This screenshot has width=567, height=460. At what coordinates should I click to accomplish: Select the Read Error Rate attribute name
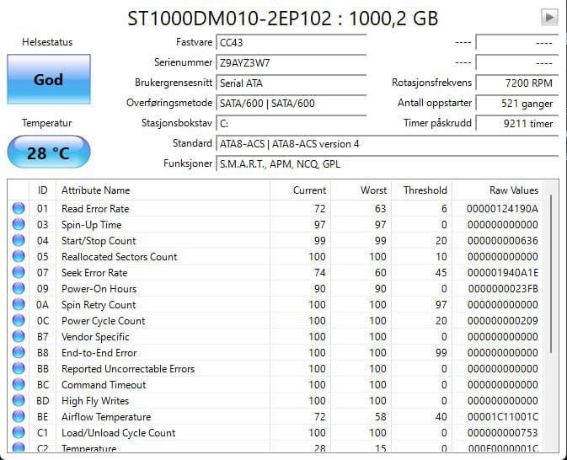[95, 209]
